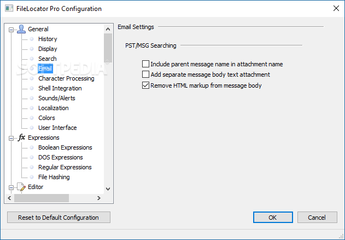Check Add separate message body text attachment
The width and height of the screenshot is (345, 240).
pos(145,75)
